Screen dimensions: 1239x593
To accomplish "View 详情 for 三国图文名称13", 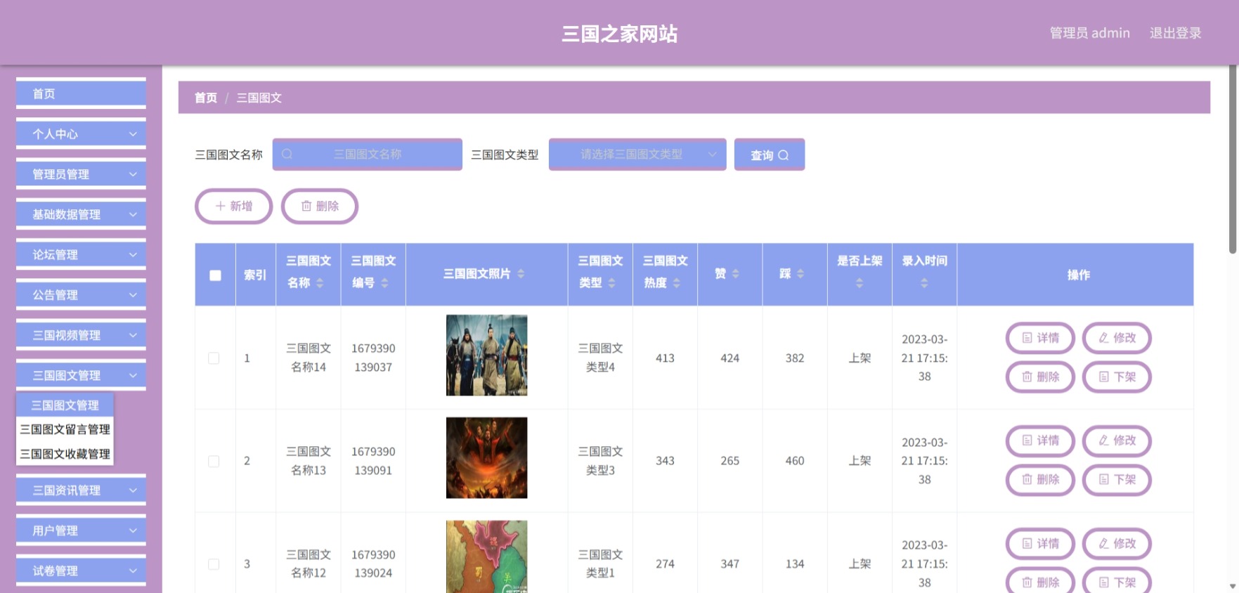I will 1040,441.
